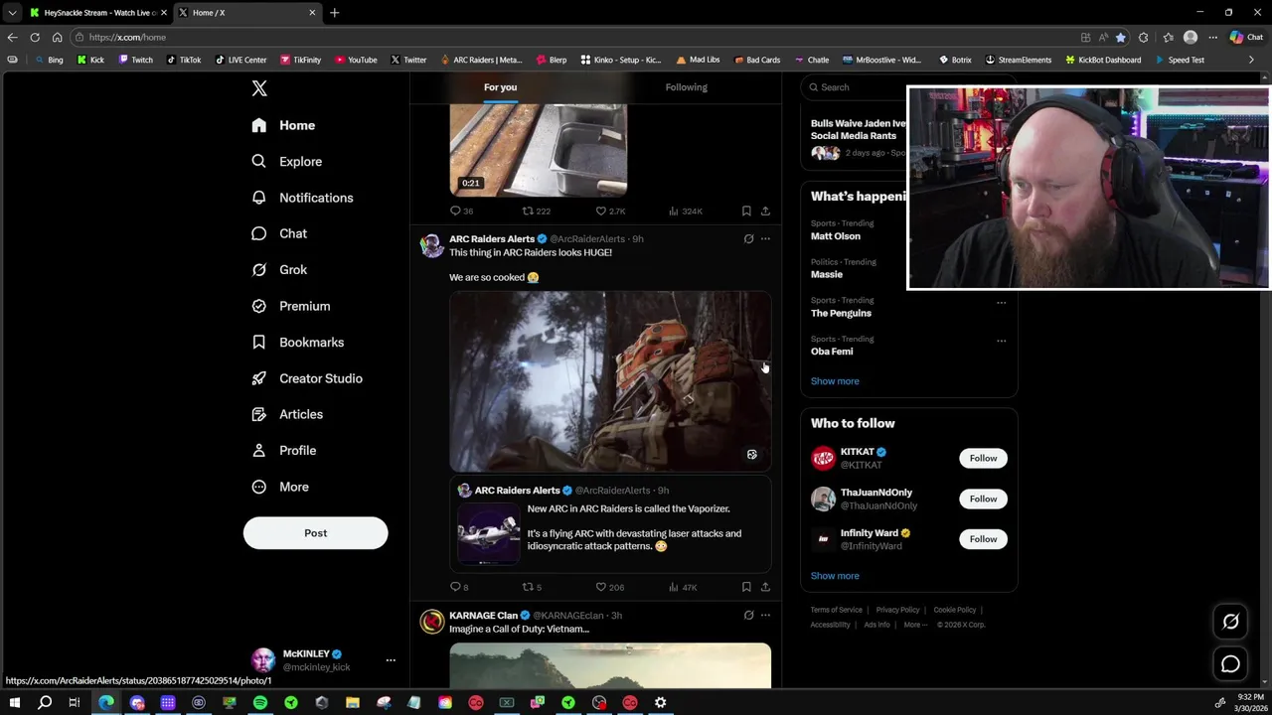The image size is (1272, 715).
Task: Share the 0:21 video post
Action: [x=765, y=211]
